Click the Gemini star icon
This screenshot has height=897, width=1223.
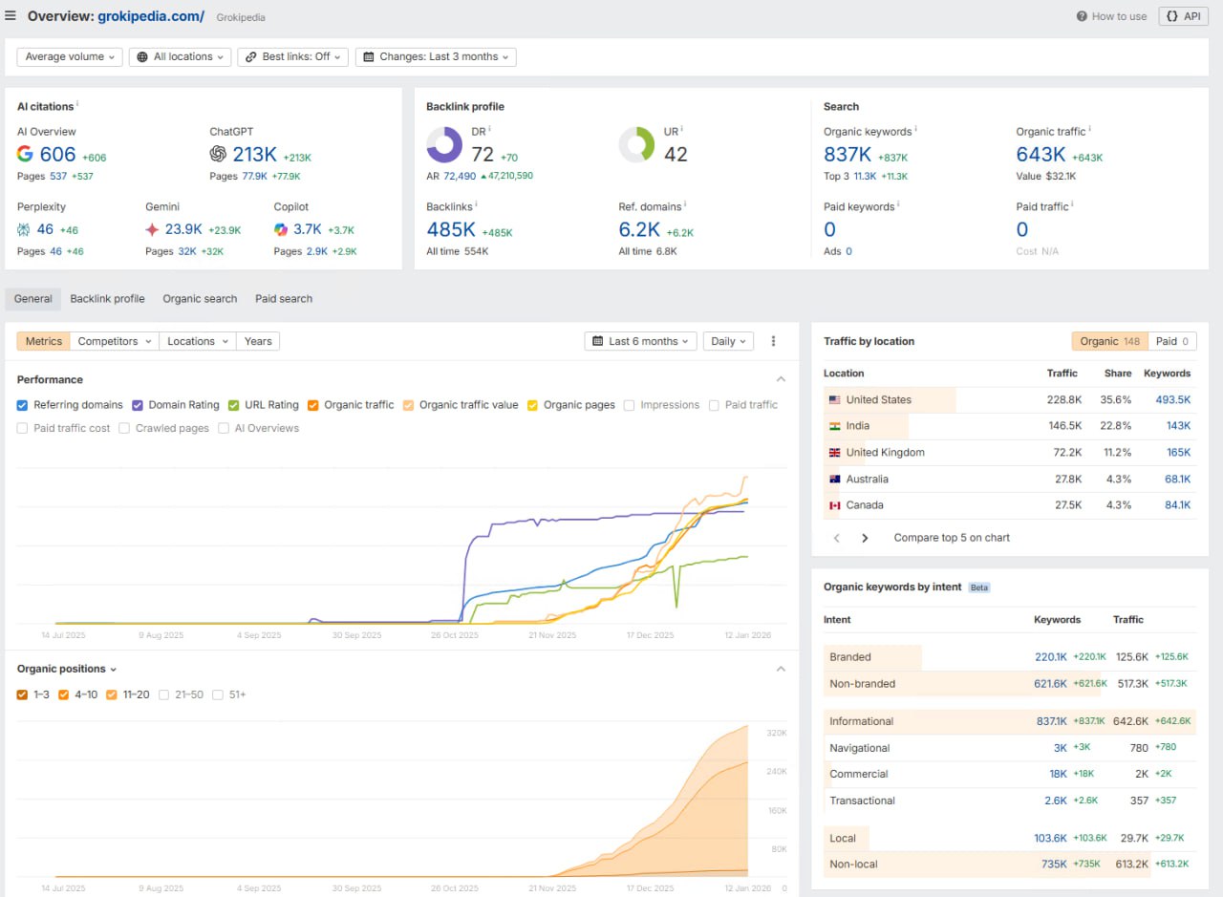pos(152,229)
